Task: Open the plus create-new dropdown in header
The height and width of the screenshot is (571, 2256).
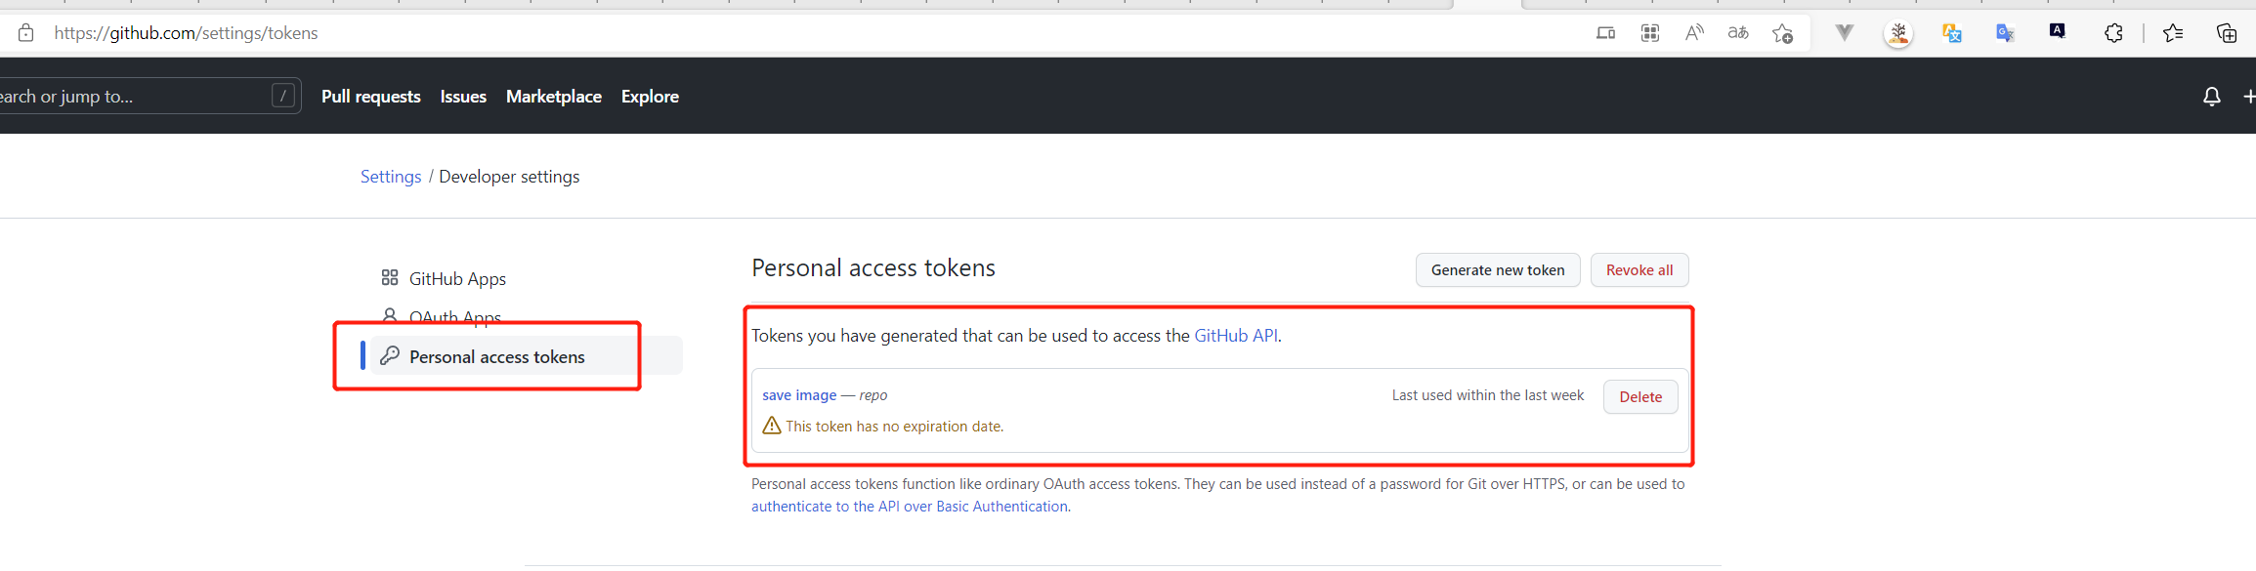Action: coord(2249,97)
